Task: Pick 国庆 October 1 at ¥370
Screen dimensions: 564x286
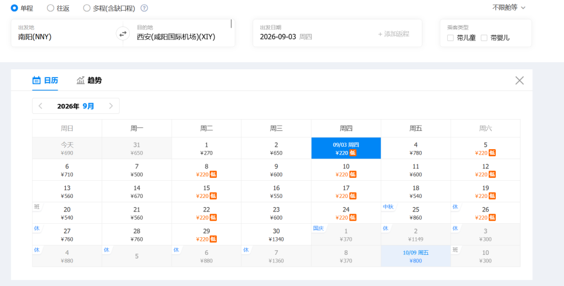Action: pyautogui.click(x=346, y=234)
